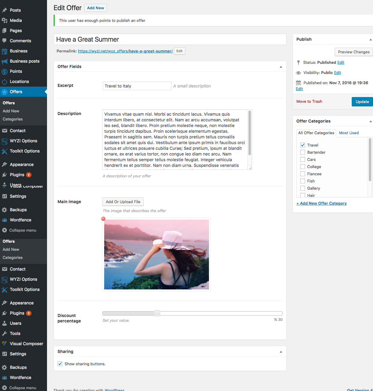
Task: Click the Wordfence shield icon
Action: click(4, 220)
